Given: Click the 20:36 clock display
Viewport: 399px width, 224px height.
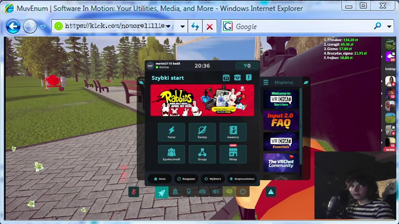Looking at the screenshot, I should pos(202,66).
